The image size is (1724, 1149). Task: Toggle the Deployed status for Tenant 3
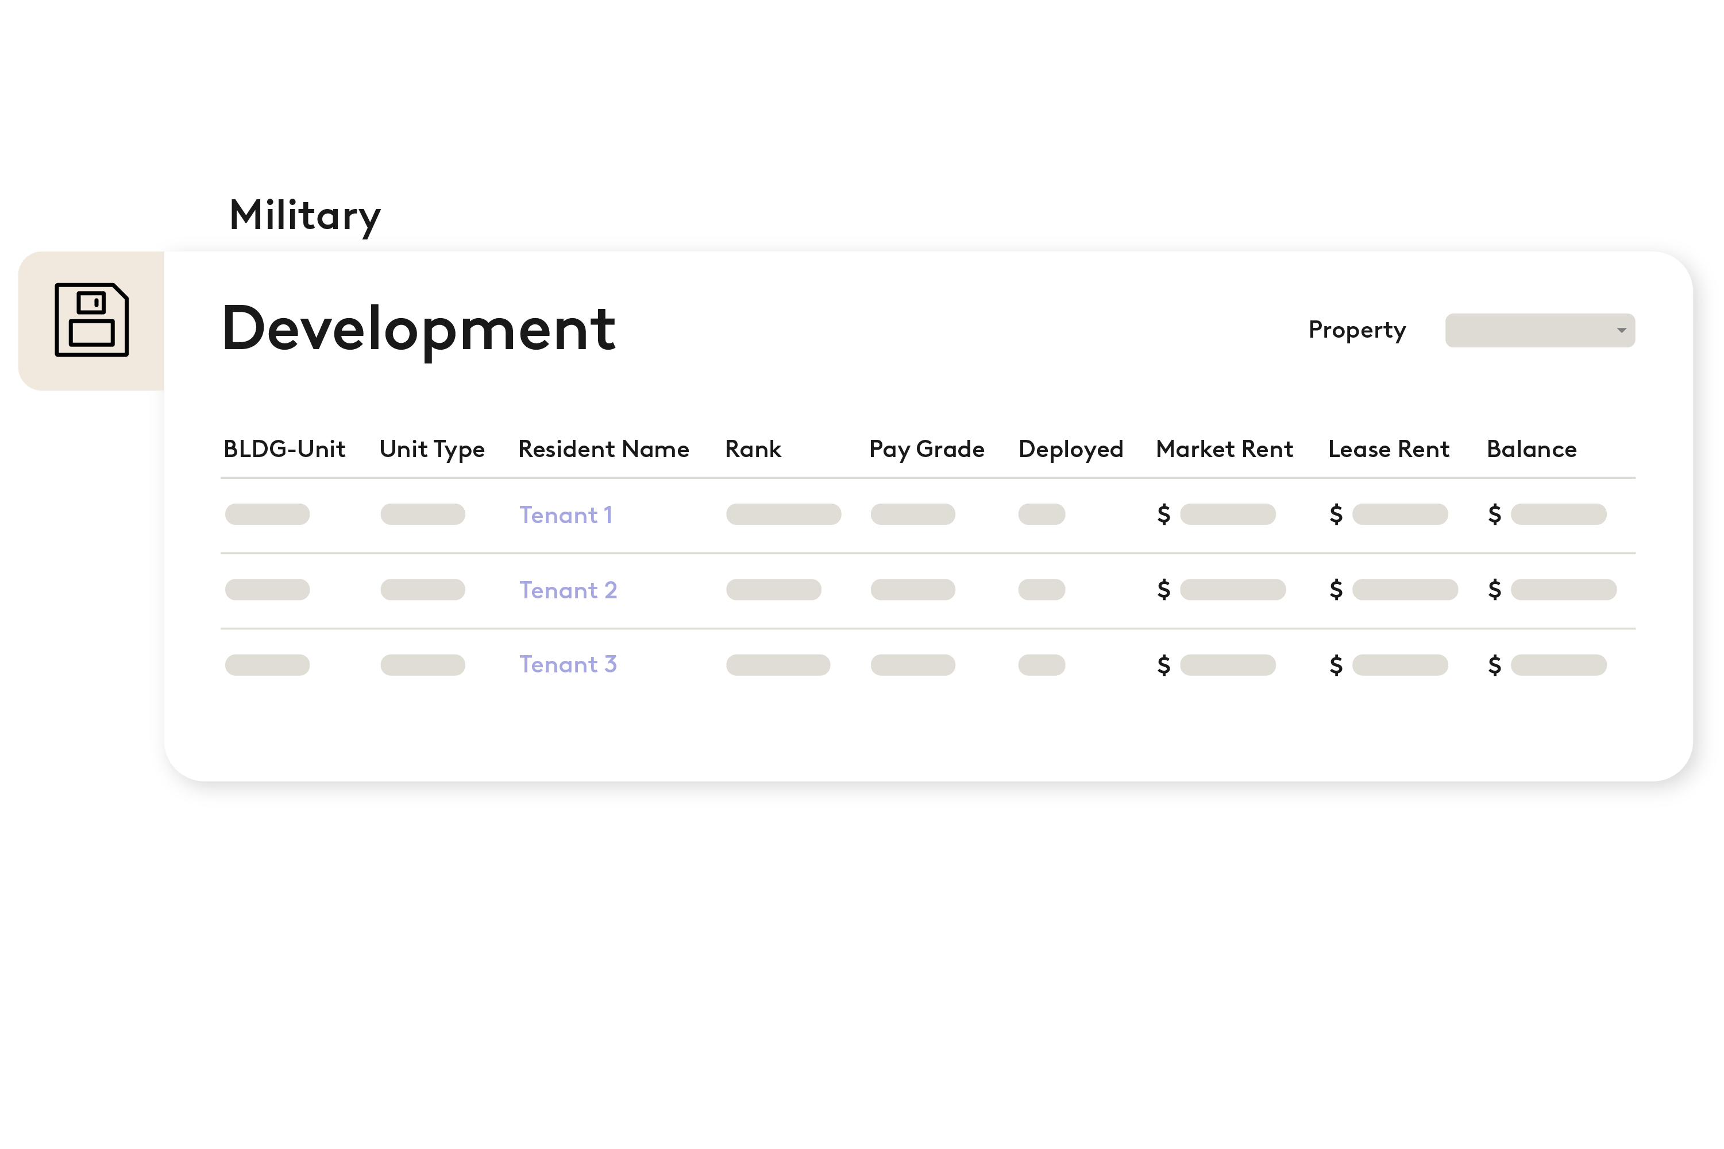pos(1042,664)
